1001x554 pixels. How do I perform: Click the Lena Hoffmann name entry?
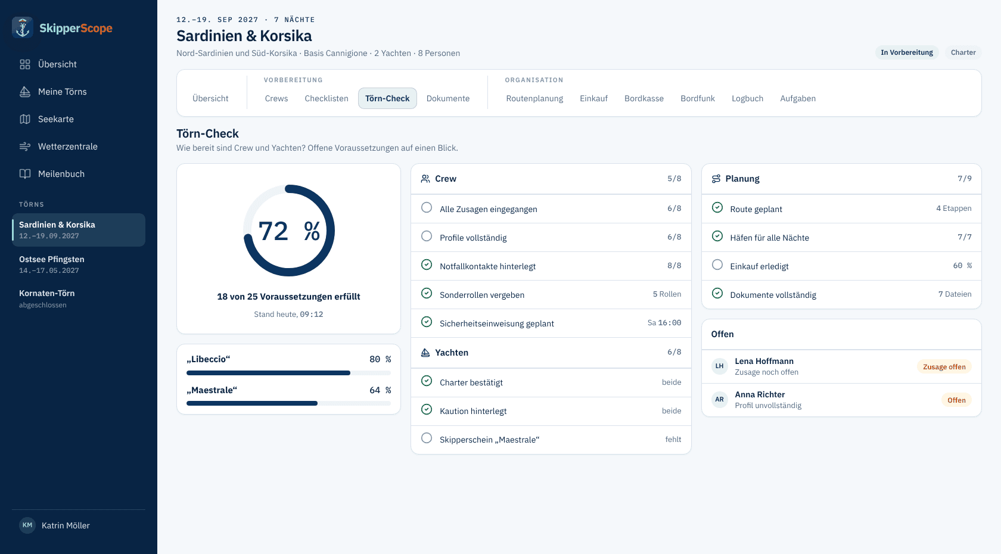point(764,361)
